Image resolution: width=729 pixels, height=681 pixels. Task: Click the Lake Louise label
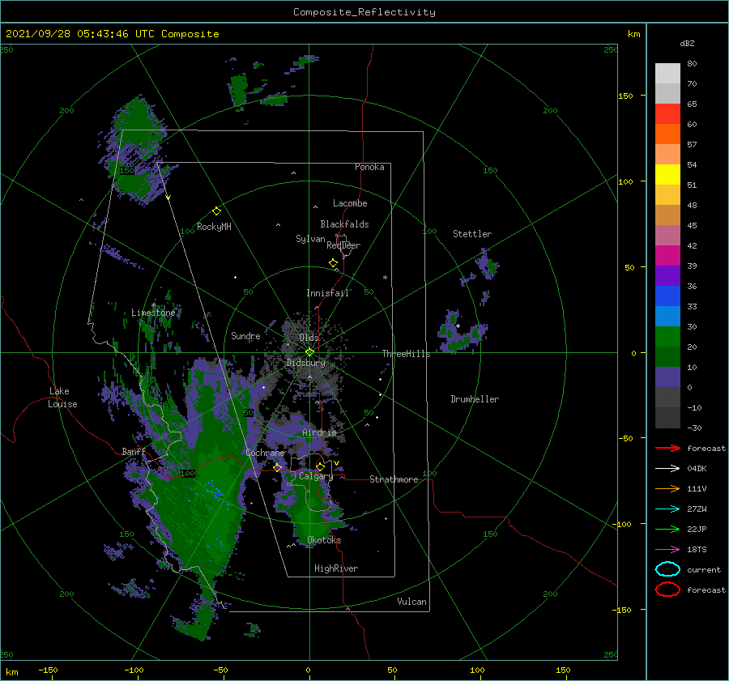(62, 398)
